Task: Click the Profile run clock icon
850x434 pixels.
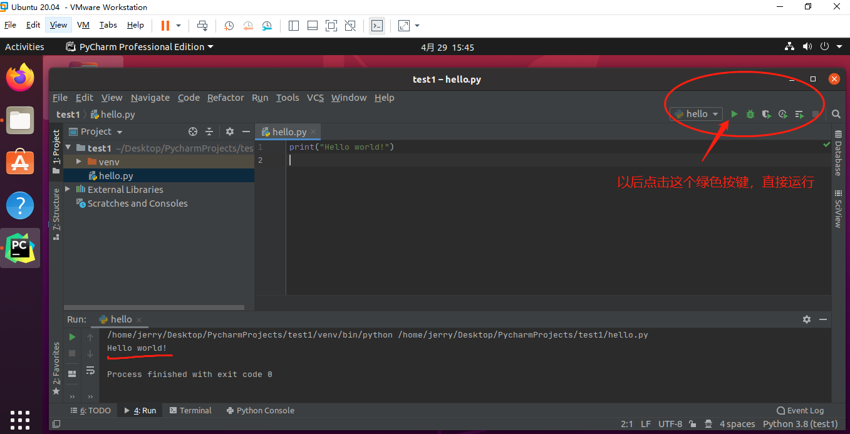Action: [x=783, y=114]
